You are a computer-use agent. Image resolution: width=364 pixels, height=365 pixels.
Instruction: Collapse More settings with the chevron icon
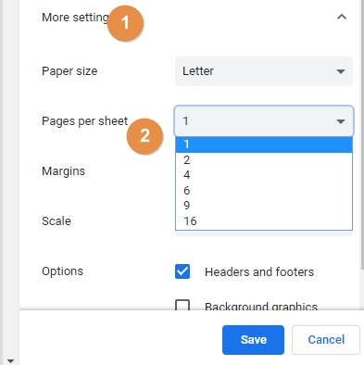coord(341,17)
